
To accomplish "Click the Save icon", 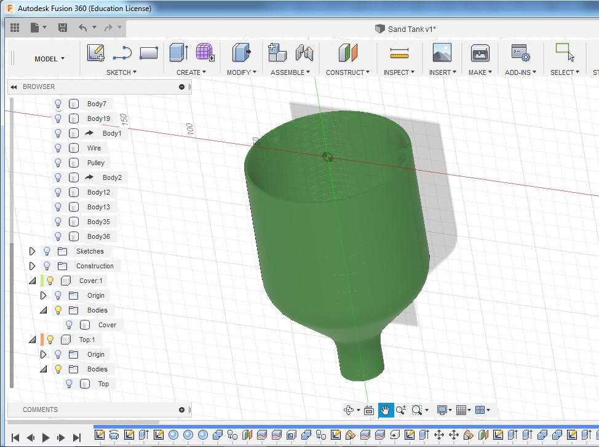I will point(62,28).
